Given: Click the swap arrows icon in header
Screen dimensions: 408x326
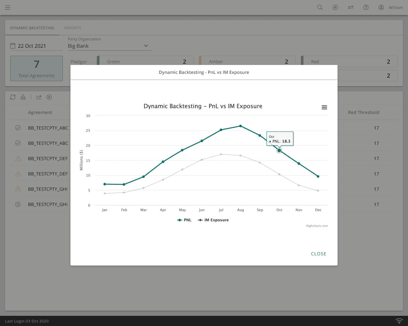Looking at the screenshot, I should (351, 7).
